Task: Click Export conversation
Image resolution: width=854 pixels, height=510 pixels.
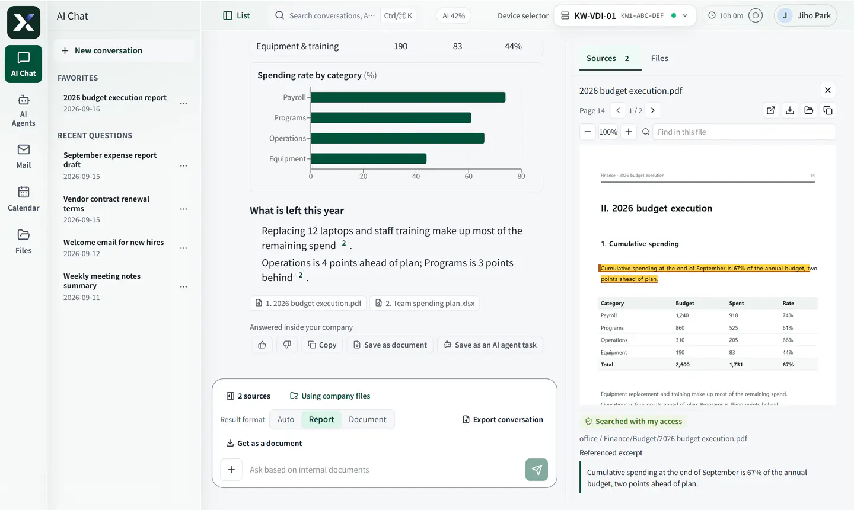Action: 503,419
